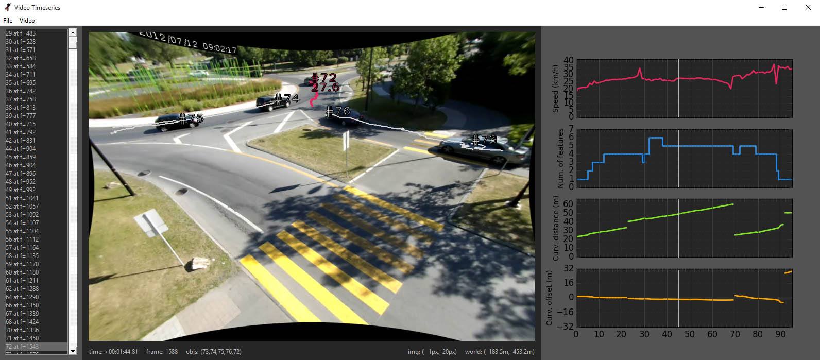Click the list scrollbar down arrow

click(73, 351)
